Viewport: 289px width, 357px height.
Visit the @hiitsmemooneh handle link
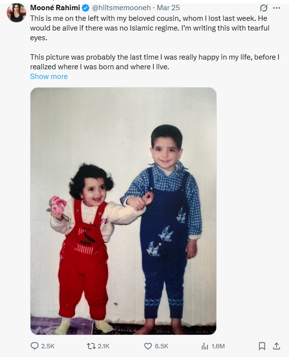121,8
